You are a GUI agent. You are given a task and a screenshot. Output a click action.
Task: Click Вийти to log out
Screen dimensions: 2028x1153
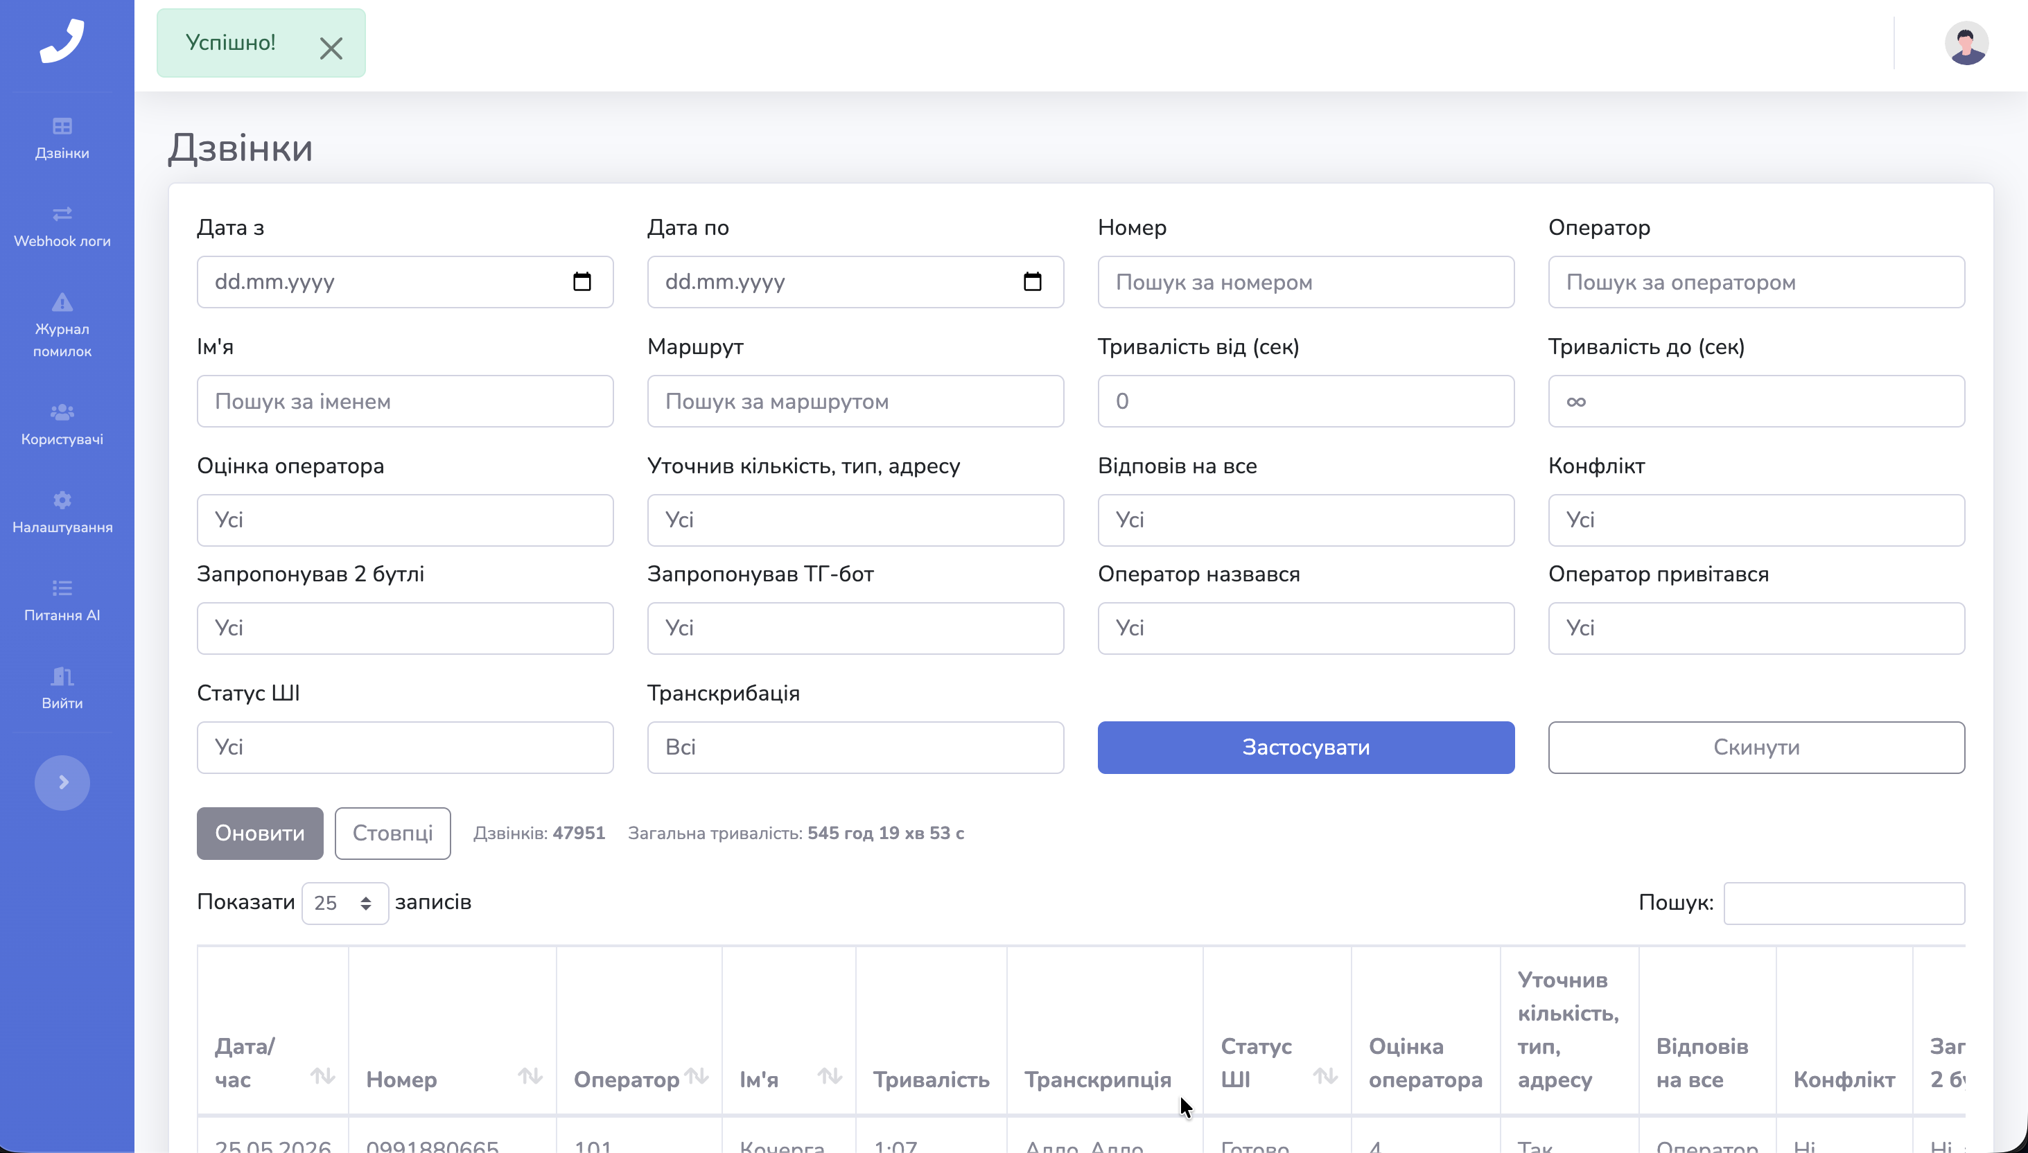tap(62, 688)
